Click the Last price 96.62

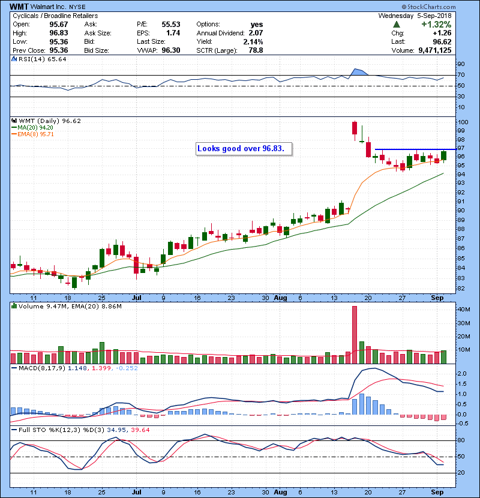point(442,41)
